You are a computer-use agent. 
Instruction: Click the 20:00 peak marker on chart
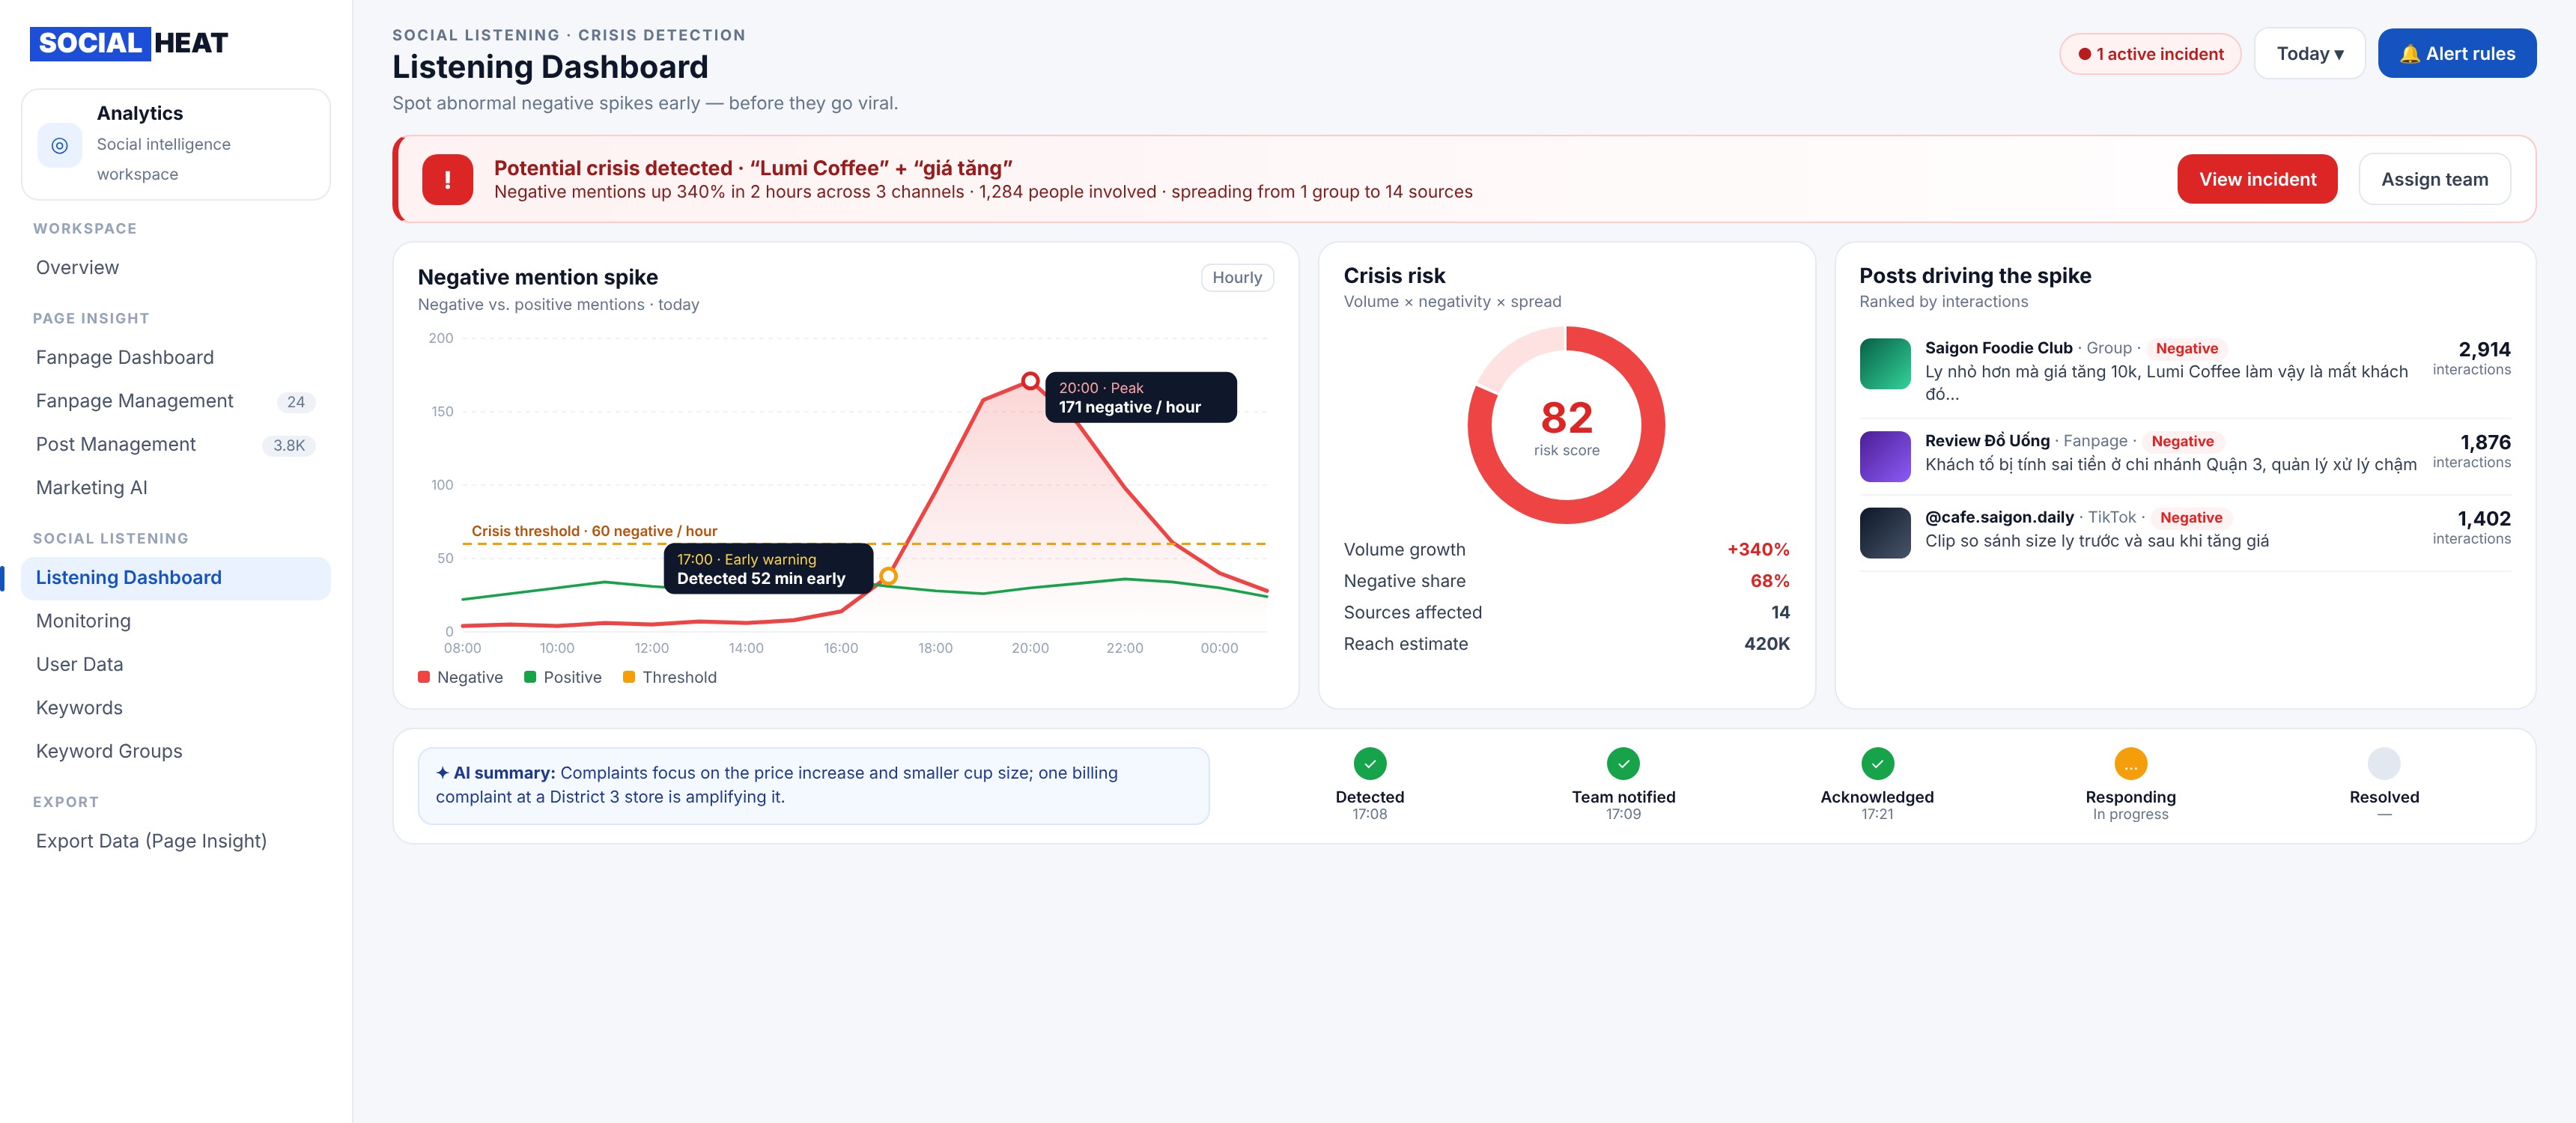tap(1030, 380)
